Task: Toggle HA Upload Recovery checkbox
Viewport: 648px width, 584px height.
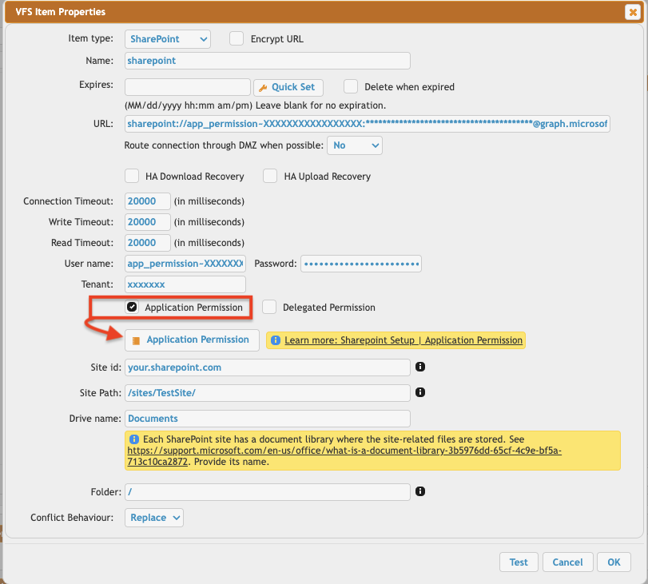Action: point(270,176)
